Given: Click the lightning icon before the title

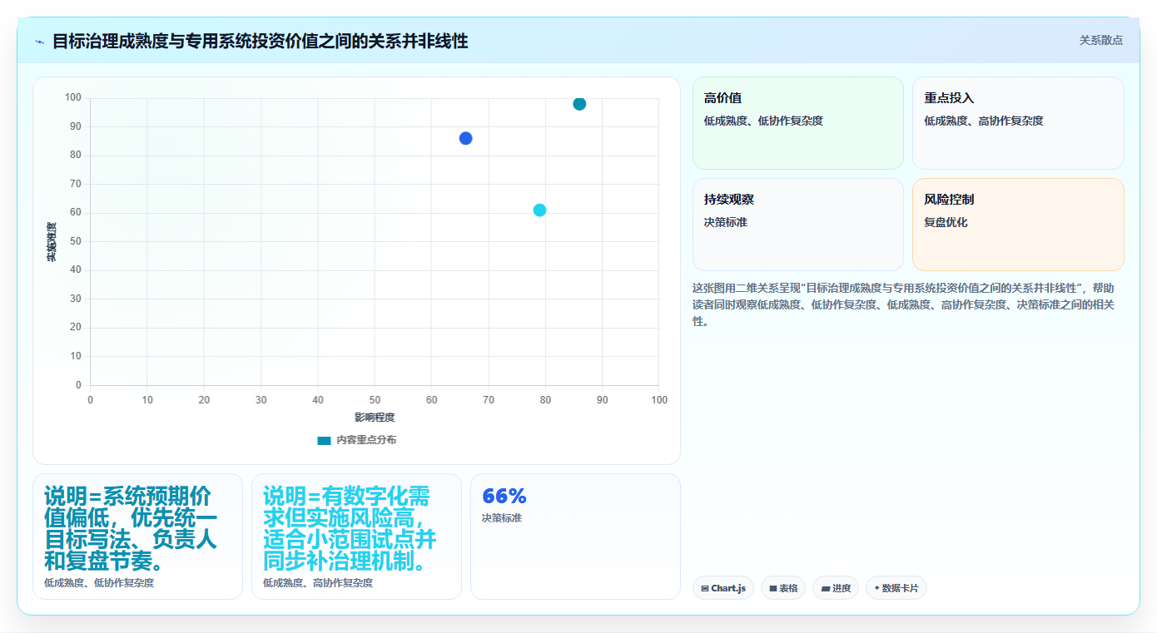Looking at the screenshot, I should pos(40,41).
